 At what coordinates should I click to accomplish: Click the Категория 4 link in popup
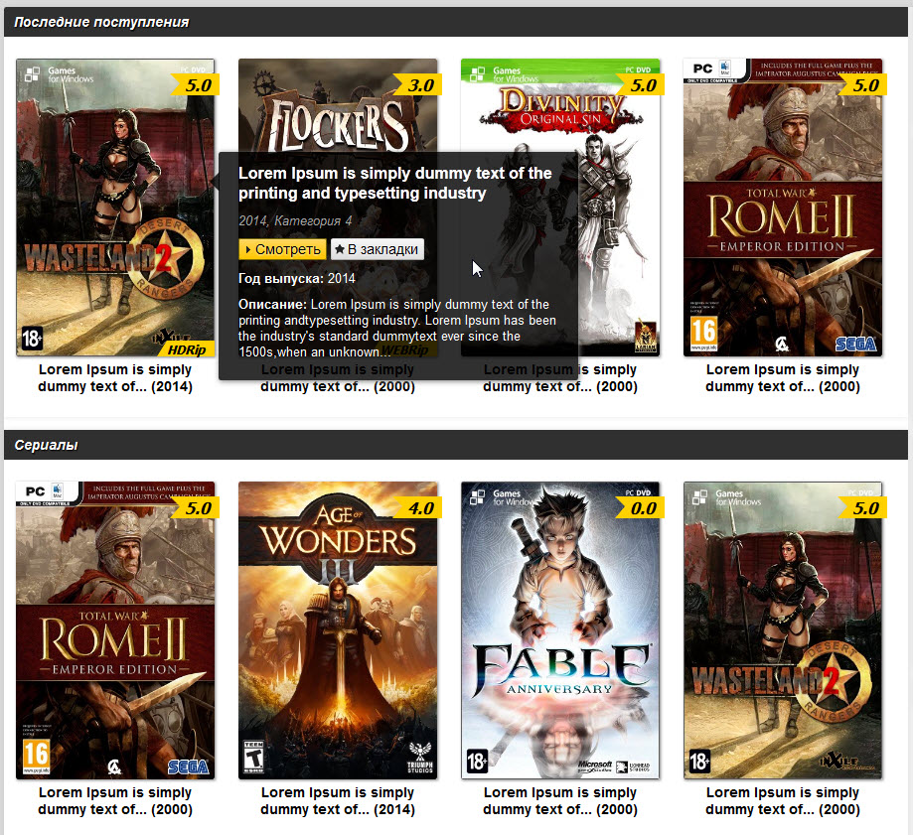(313, 221)
